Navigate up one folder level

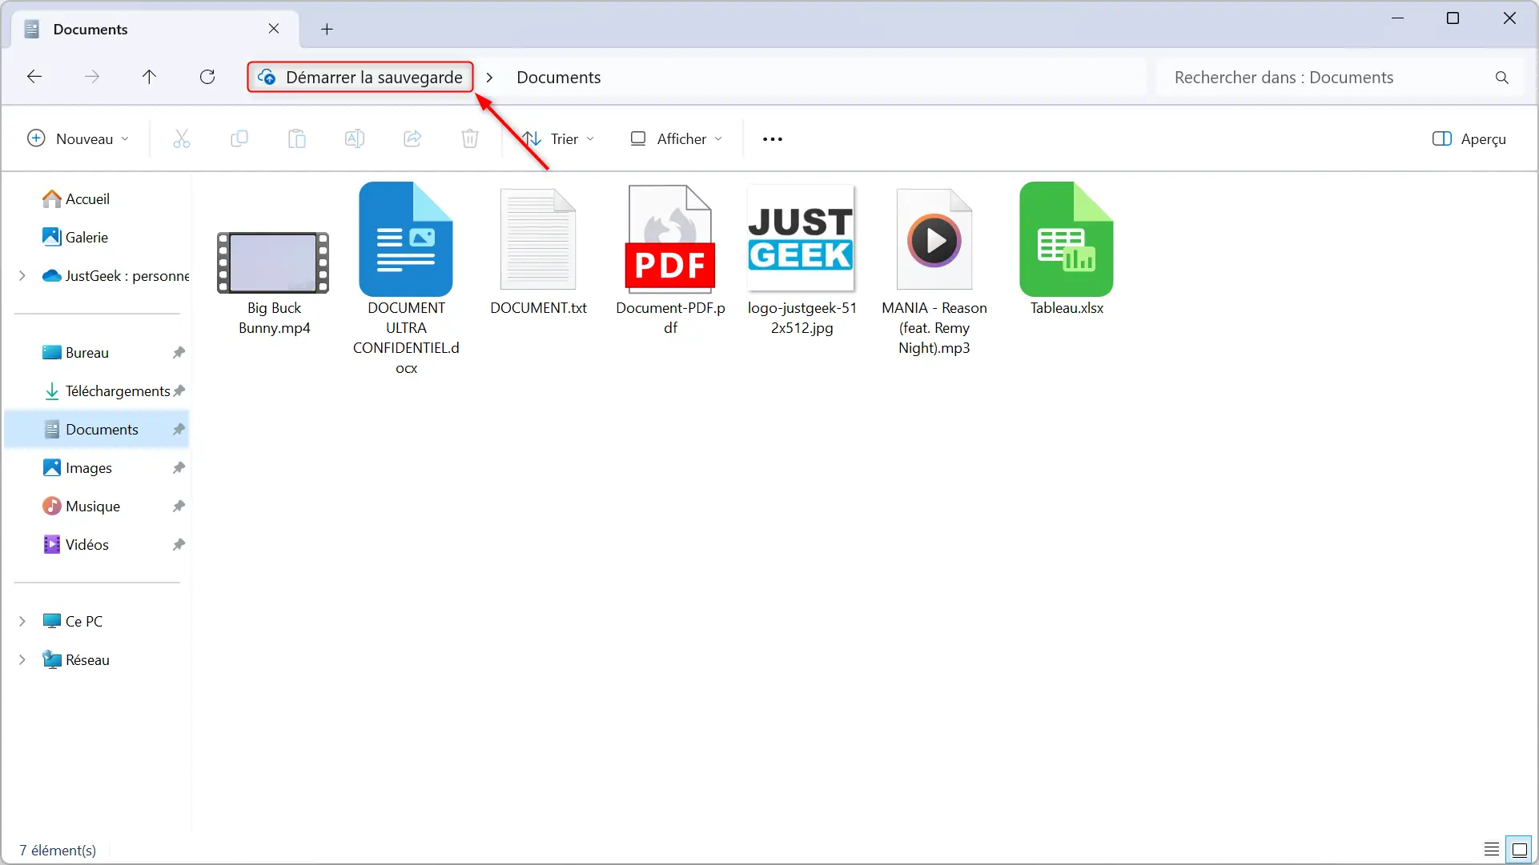pos(149,77)
